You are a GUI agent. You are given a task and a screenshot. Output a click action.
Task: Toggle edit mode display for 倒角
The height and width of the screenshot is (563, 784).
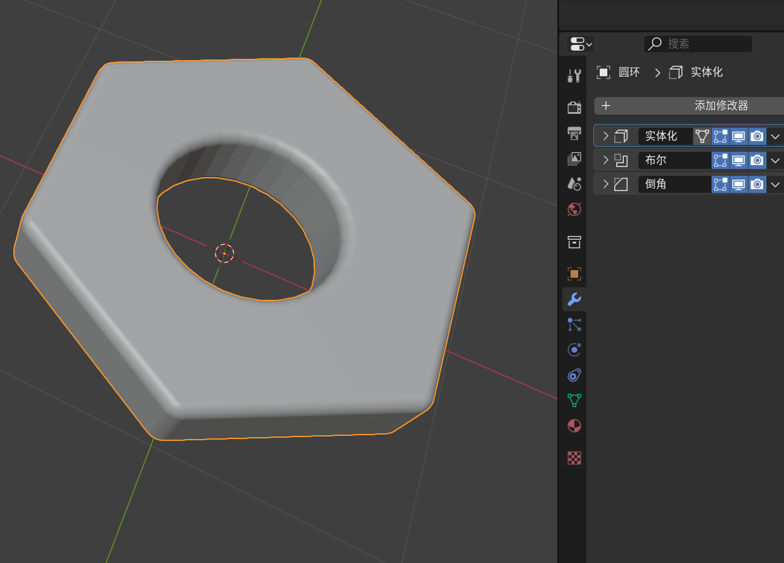coord(721,184)
